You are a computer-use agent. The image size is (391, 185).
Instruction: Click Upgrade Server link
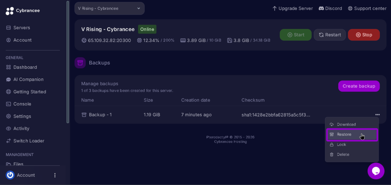tap(292, 8)
